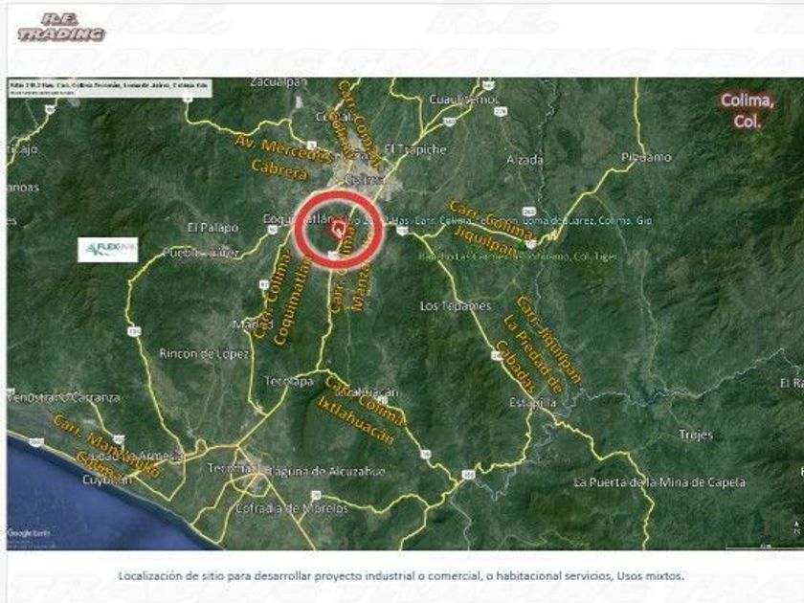Click the 'Localización de sitio' caption below the map
804x603 pixels.
tap(401, 576)
